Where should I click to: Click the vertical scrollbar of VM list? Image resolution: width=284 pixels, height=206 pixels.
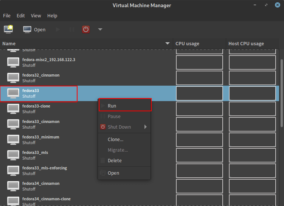pyautogui.click(x=282, y=93)
